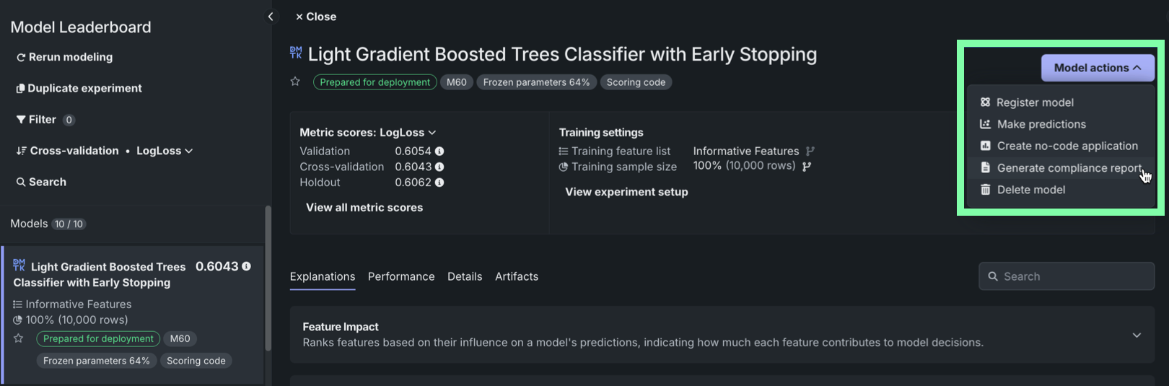1169x386 pixels.
Task: Click the branch icon beside training sample size
Action: tap(807, 167)
